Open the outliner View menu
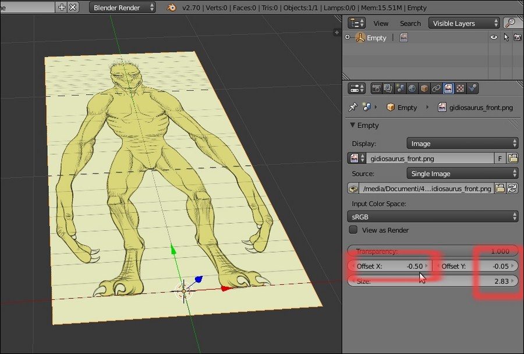 (x=381, y=23)
